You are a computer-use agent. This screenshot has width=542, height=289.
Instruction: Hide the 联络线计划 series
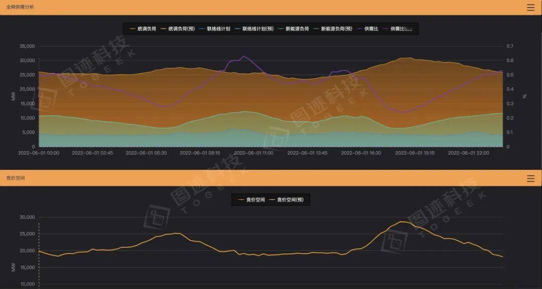pyautogui.click(x=219, y=29)
